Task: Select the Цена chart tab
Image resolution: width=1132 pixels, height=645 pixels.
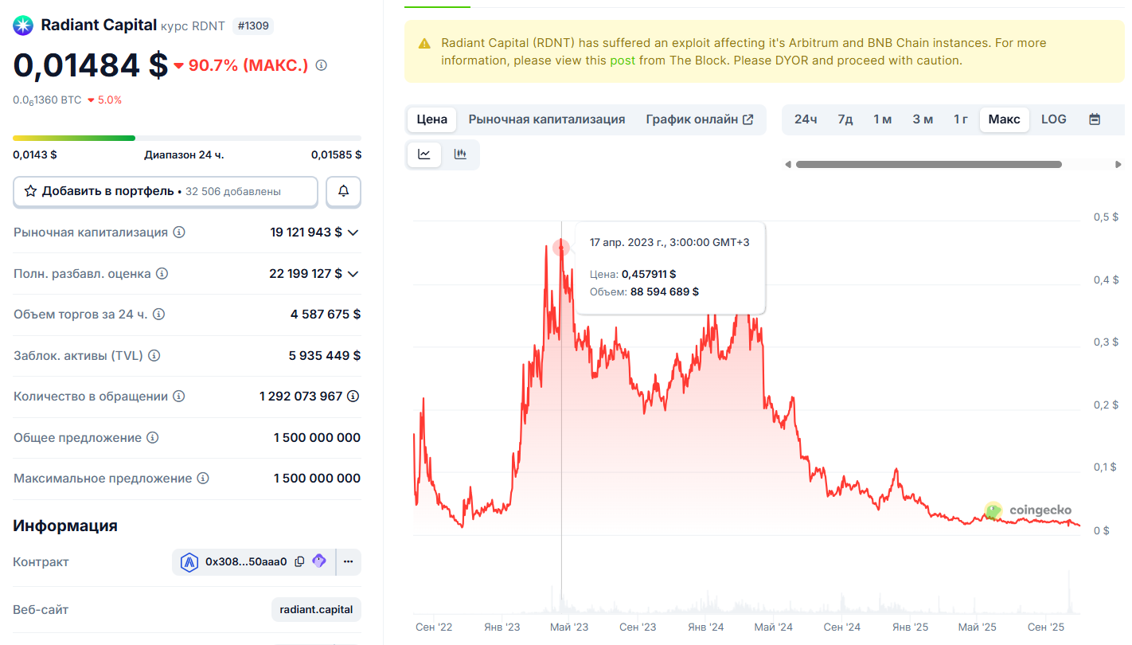Action: tap(431, 119)
